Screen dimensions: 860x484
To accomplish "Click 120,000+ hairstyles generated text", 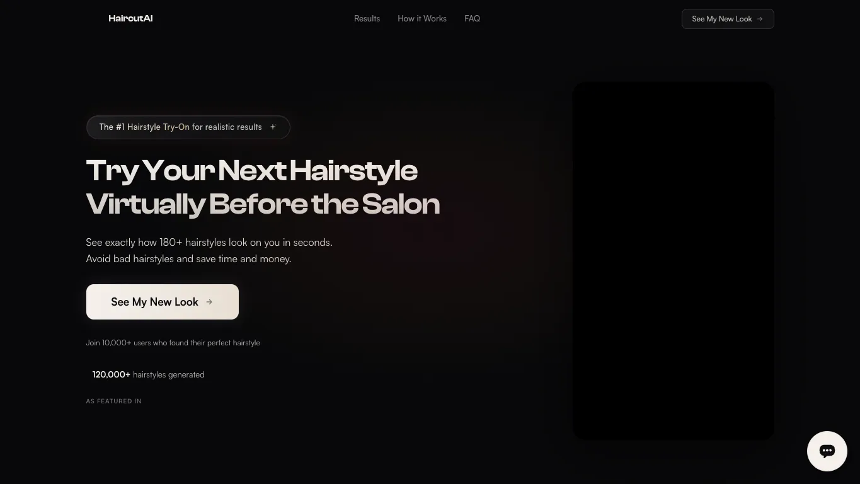I will coord(149,374).
